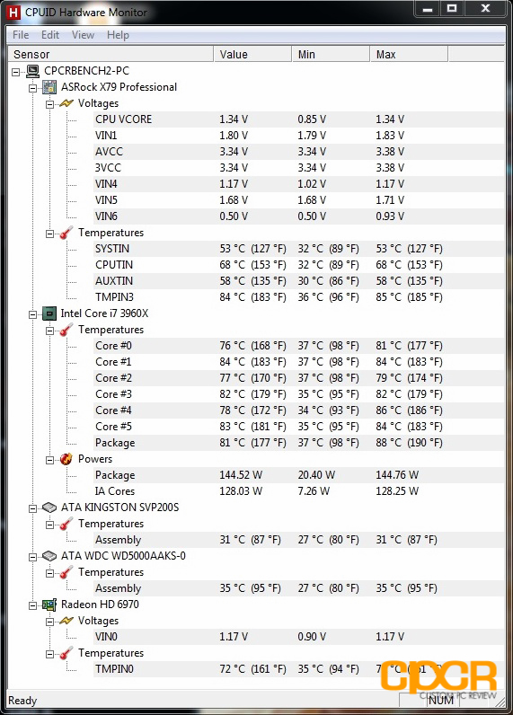Click the thermometer icon under Radeon HD 6970
This screenshot has width=513, height=715.
pos(66,653)
